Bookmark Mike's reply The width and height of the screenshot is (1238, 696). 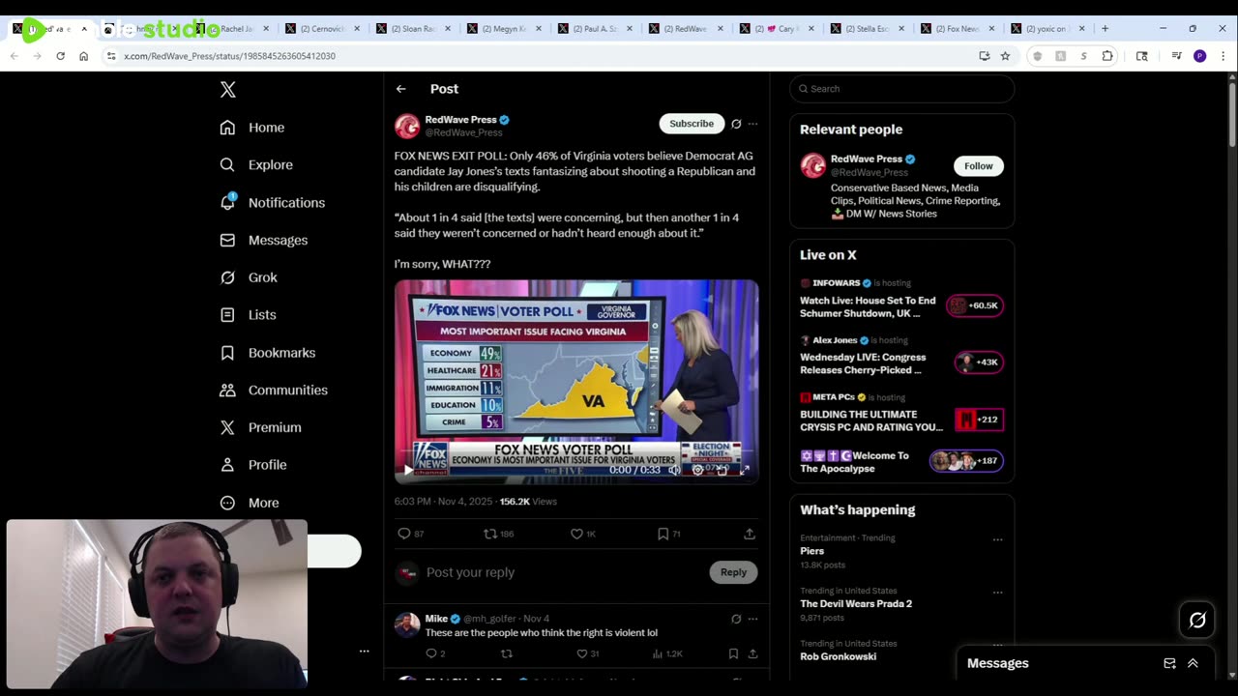click(733, 653)
